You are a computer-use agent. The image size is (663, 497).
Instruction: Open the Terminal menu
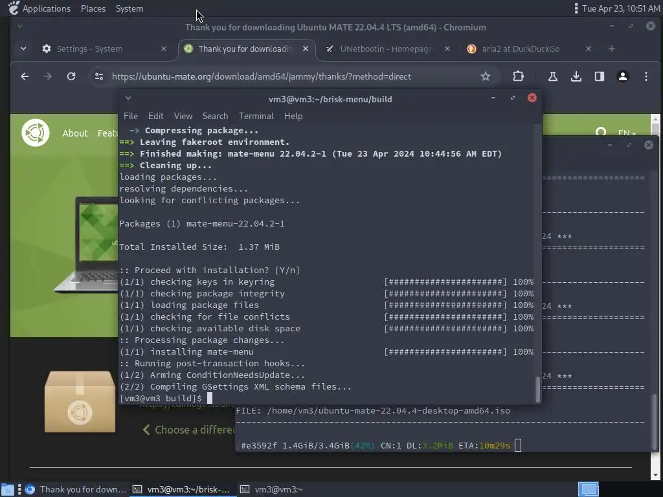pyautogui.click(x=256, y=116)
